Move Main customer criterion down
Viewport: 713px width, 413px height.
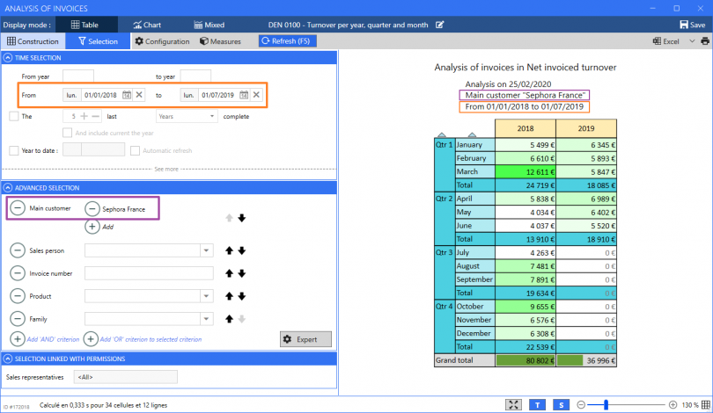pyautogui.click(x=242, y=218)
